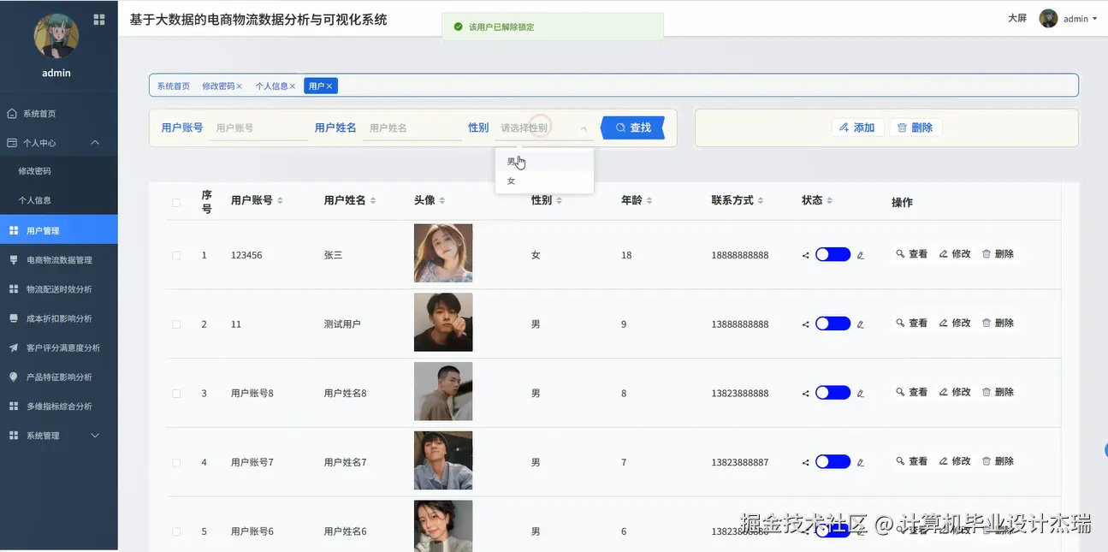Click 查看 in the 张三 row

coord(912,254)
